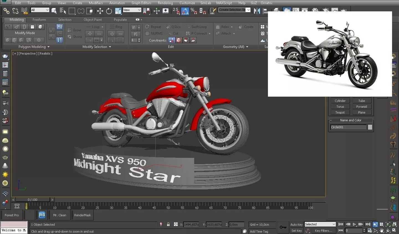The width and height of the screenshot is (399, 234).
Task: Expand the Geometry (All) panel
Action: (x=236, y=47)
